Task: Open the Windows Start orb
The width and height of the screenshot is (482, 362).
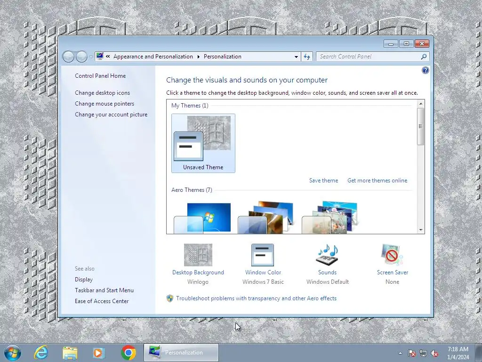Action: point(13,353)
